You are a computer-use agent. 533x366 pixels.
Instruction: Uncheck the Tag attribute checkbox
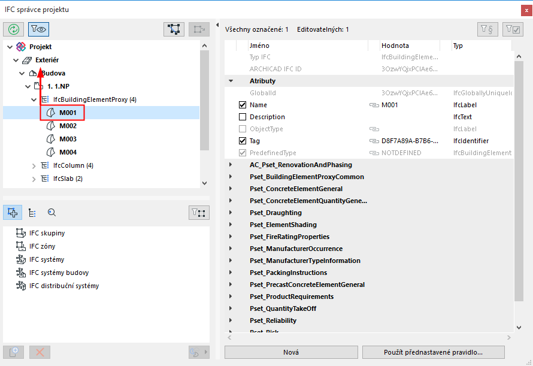(x=243, y=141)
